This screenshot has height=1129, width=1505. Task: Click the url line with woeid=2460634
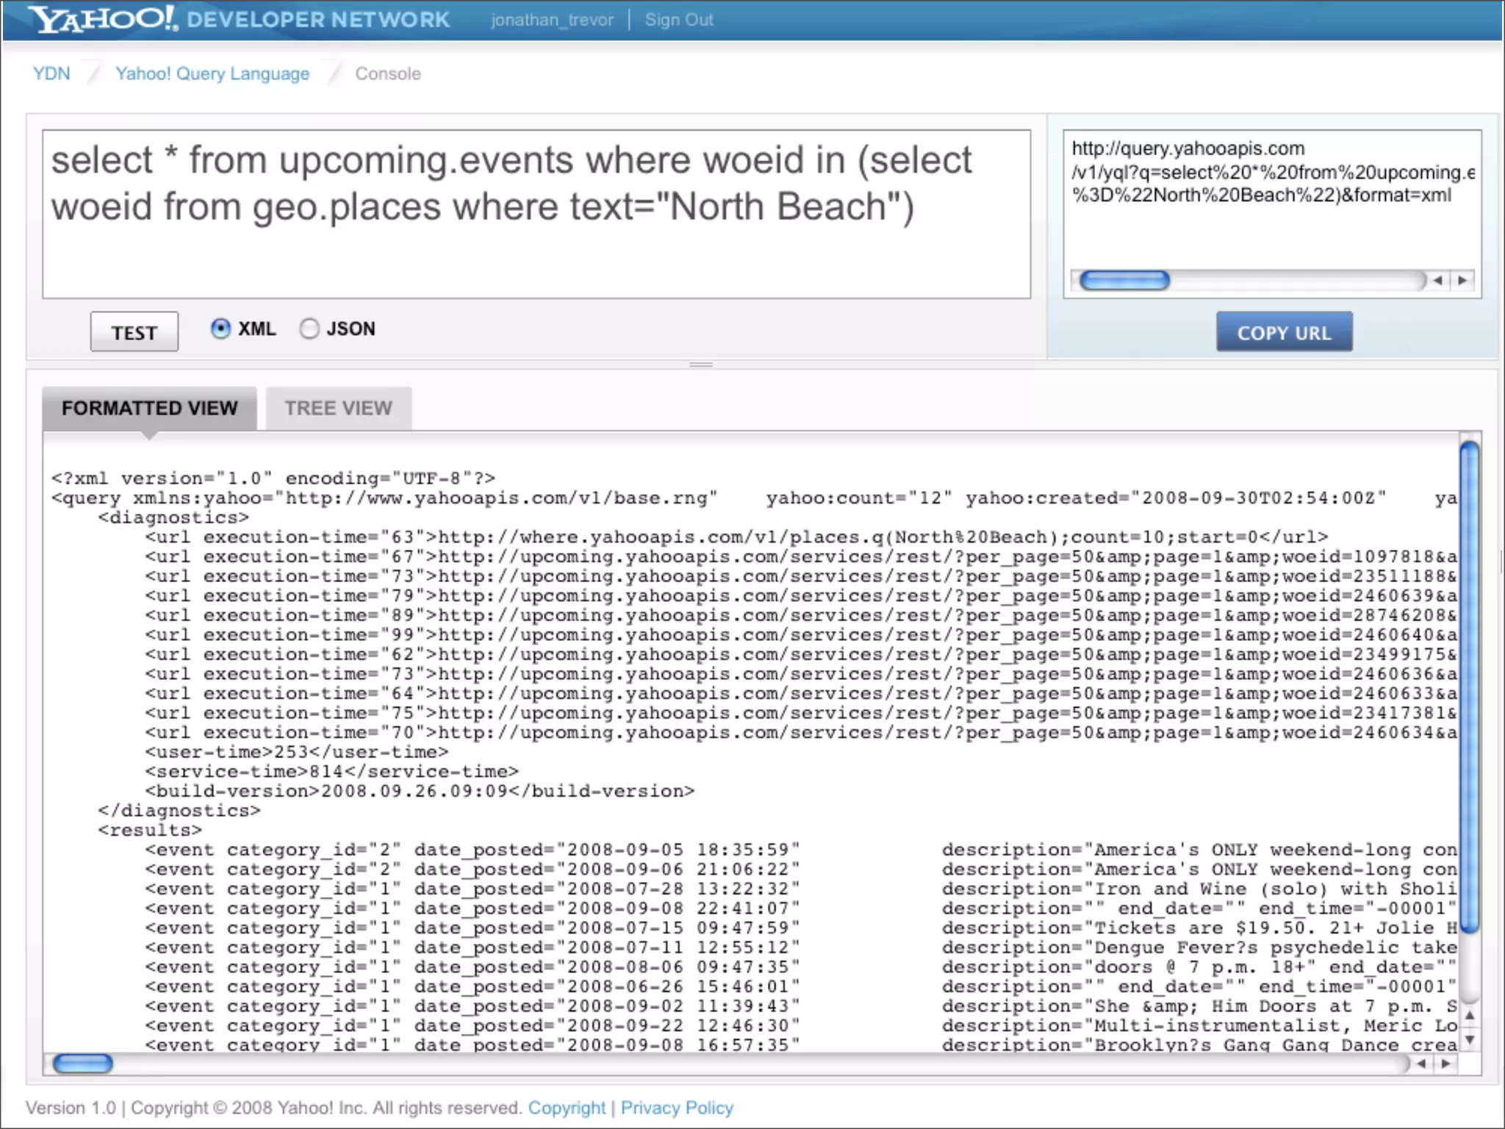[801, 732]
